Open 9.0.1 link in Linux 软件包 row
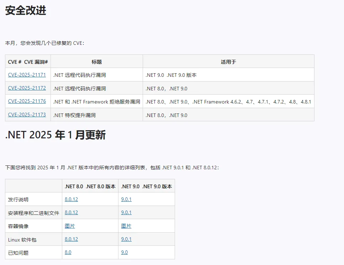The height and width of the screenshot is (265, 344). point(126,239)
